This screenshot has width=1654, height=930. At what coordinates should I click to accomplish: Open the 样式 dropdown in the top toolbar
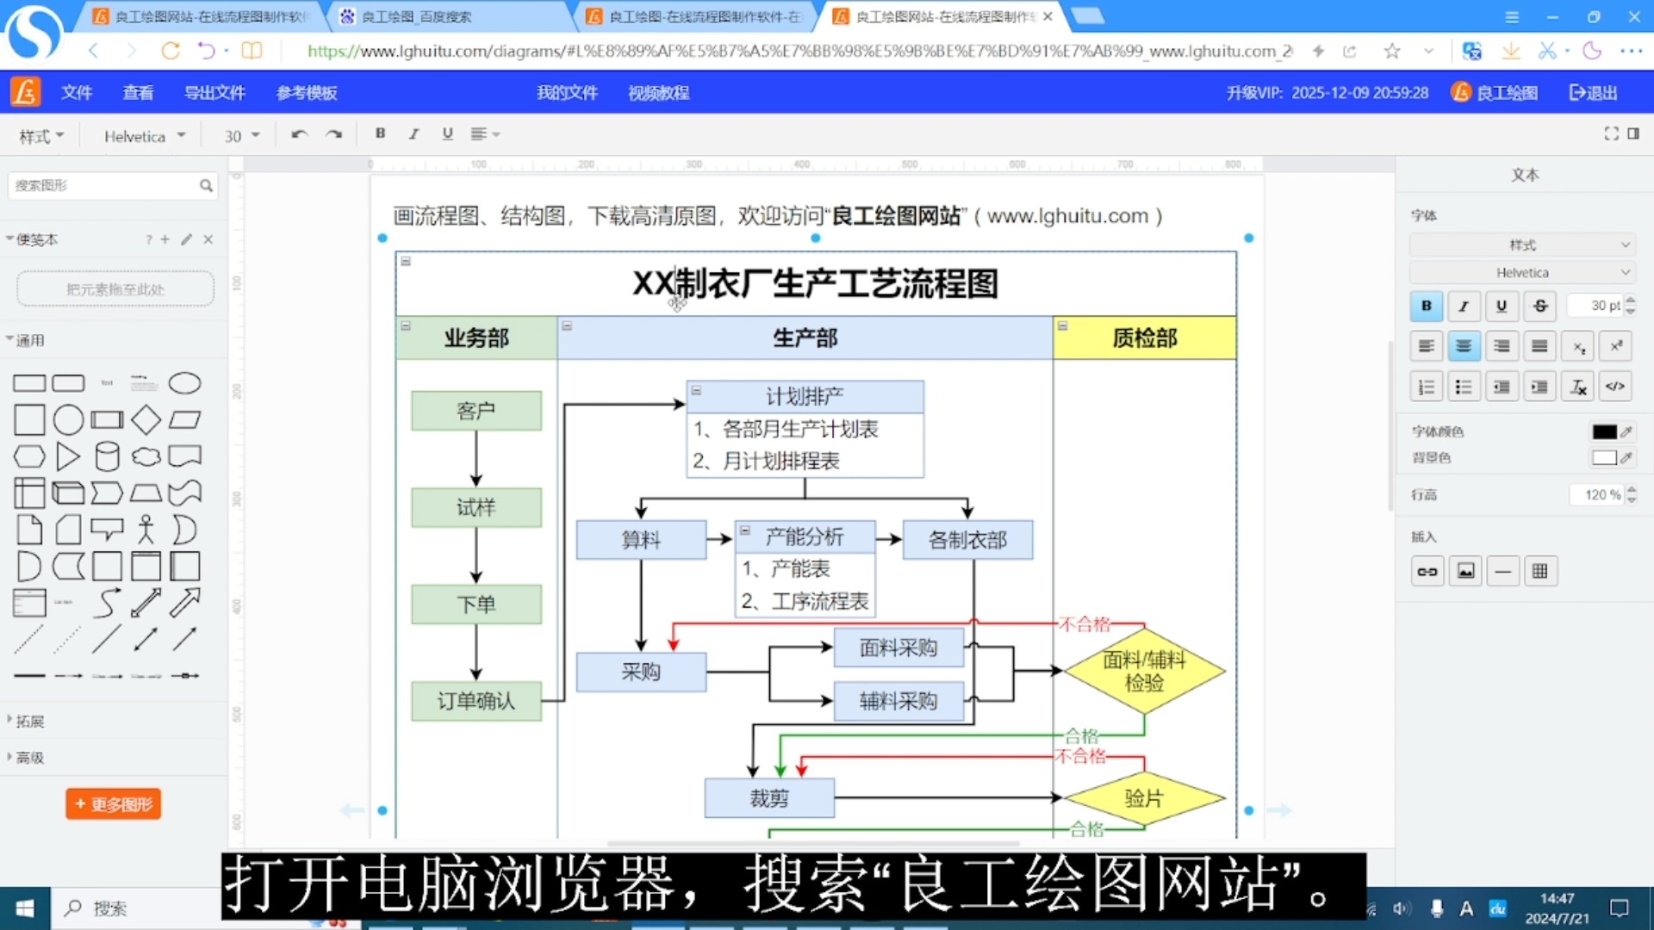tap(41, 136)
